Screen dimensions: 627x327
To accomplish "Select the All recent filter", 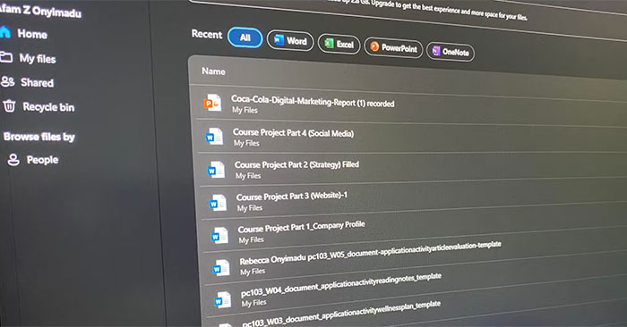I will click(x=245, y=38).
